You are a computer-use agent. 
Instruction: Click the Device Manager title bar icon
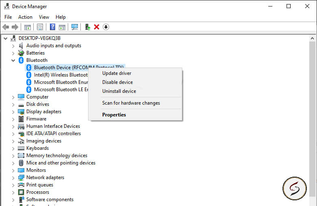pyautogui.click(x=6, y=6)
